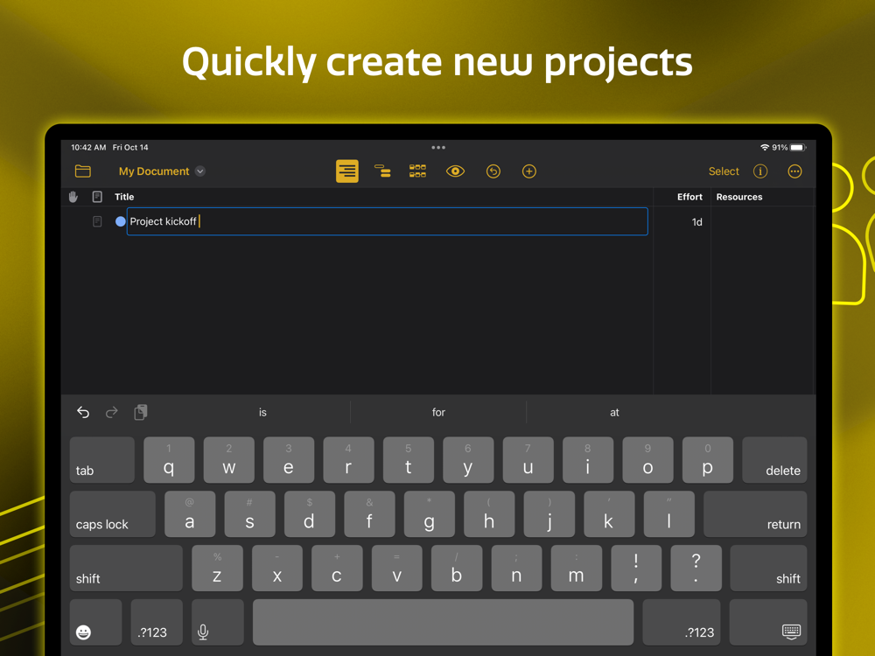Click the undo circular arrow in toolbar
This screenshot has width=875, height=656.
(x=493, y=171)
